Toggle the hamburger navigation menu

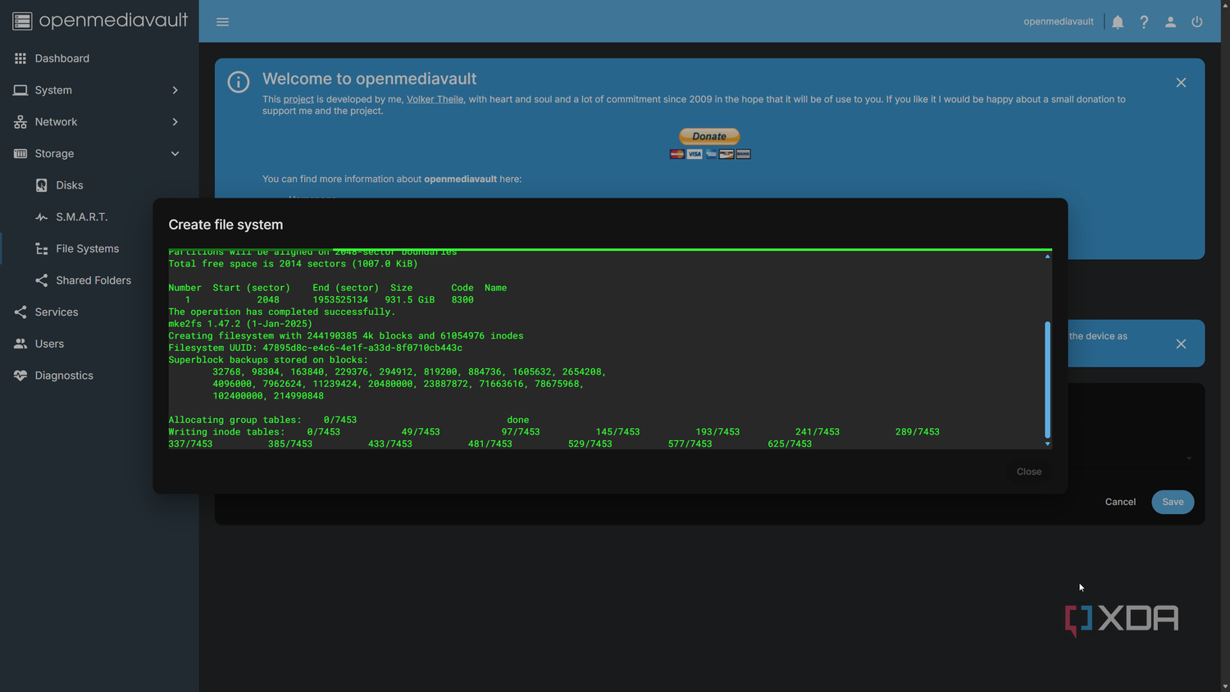222,22
